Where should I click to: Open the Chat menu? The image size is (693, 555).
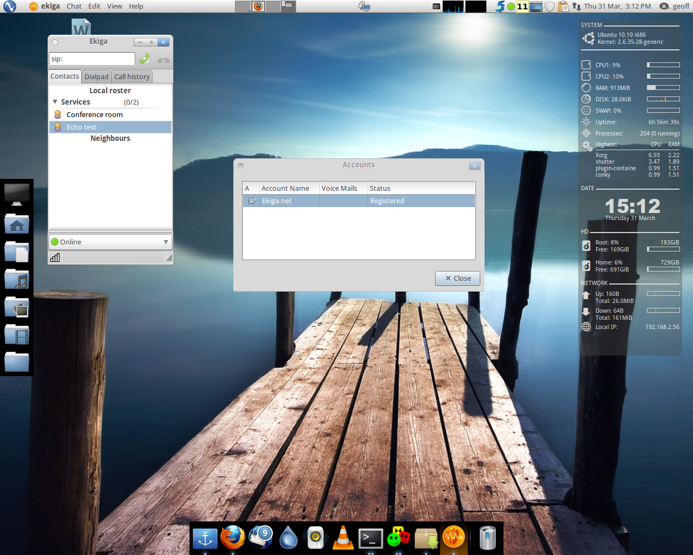point(74,6)
